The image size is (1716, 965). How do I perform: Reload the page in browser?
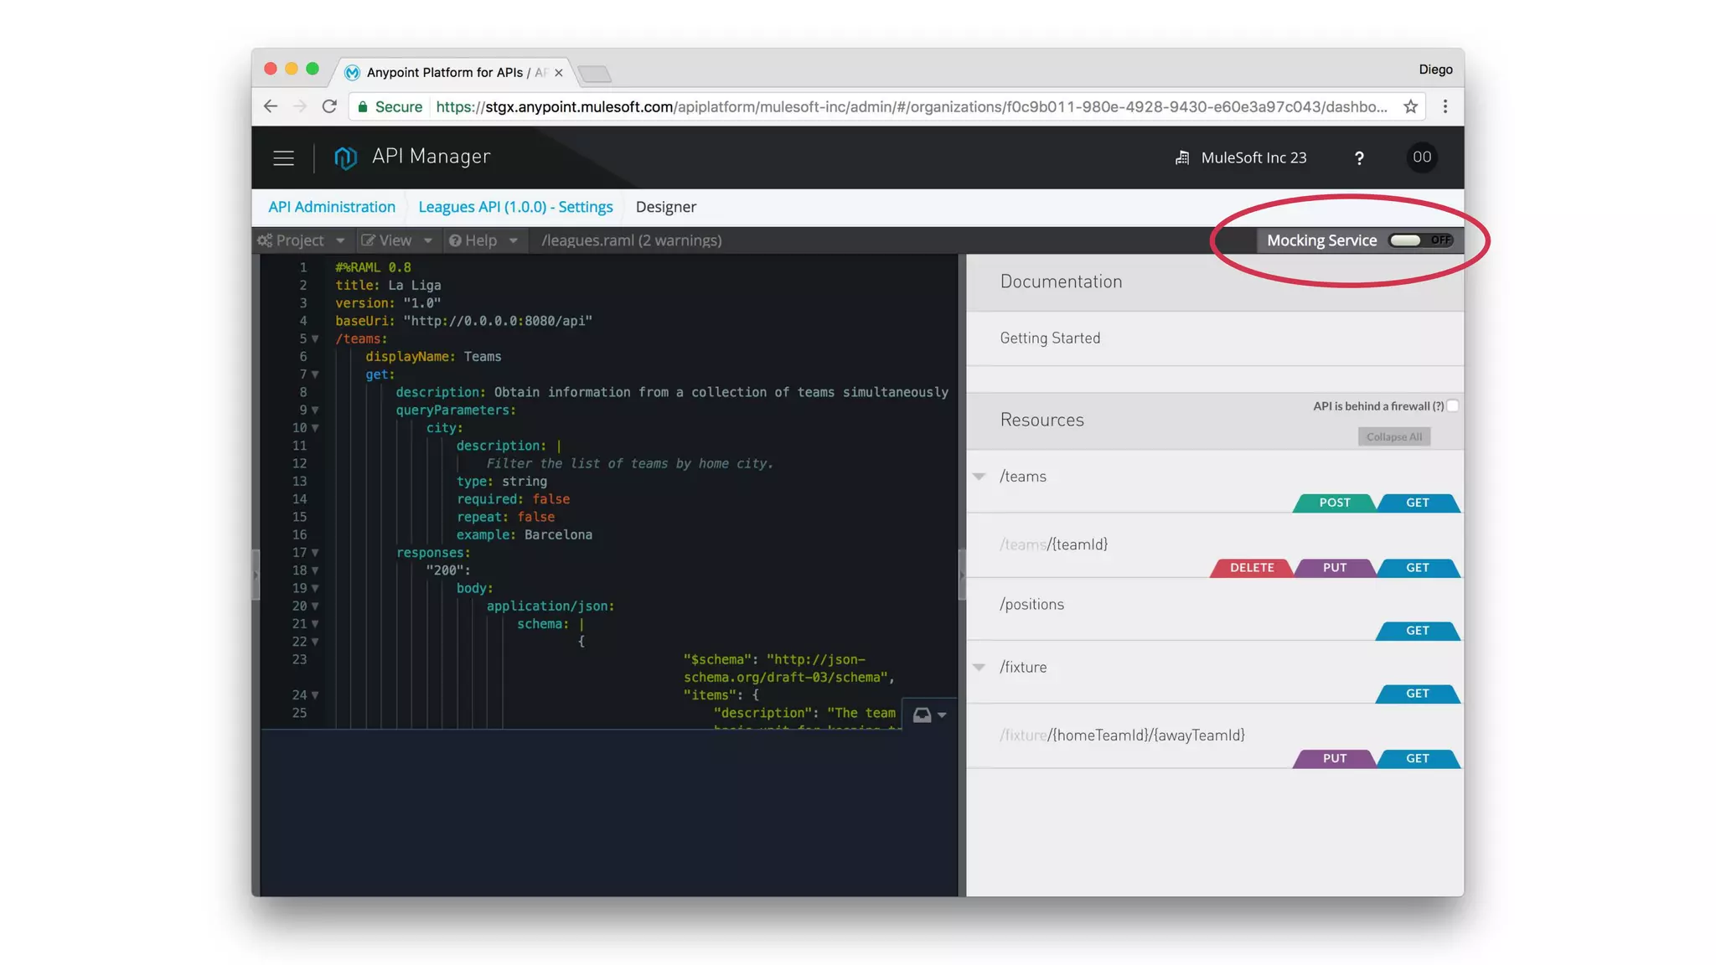pyautogui.click(x=329, y=106)
